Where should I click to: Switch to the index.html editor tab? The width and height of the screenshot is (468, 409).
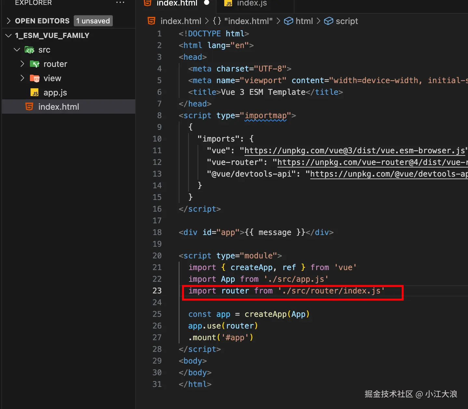click(x=177, y=3)
